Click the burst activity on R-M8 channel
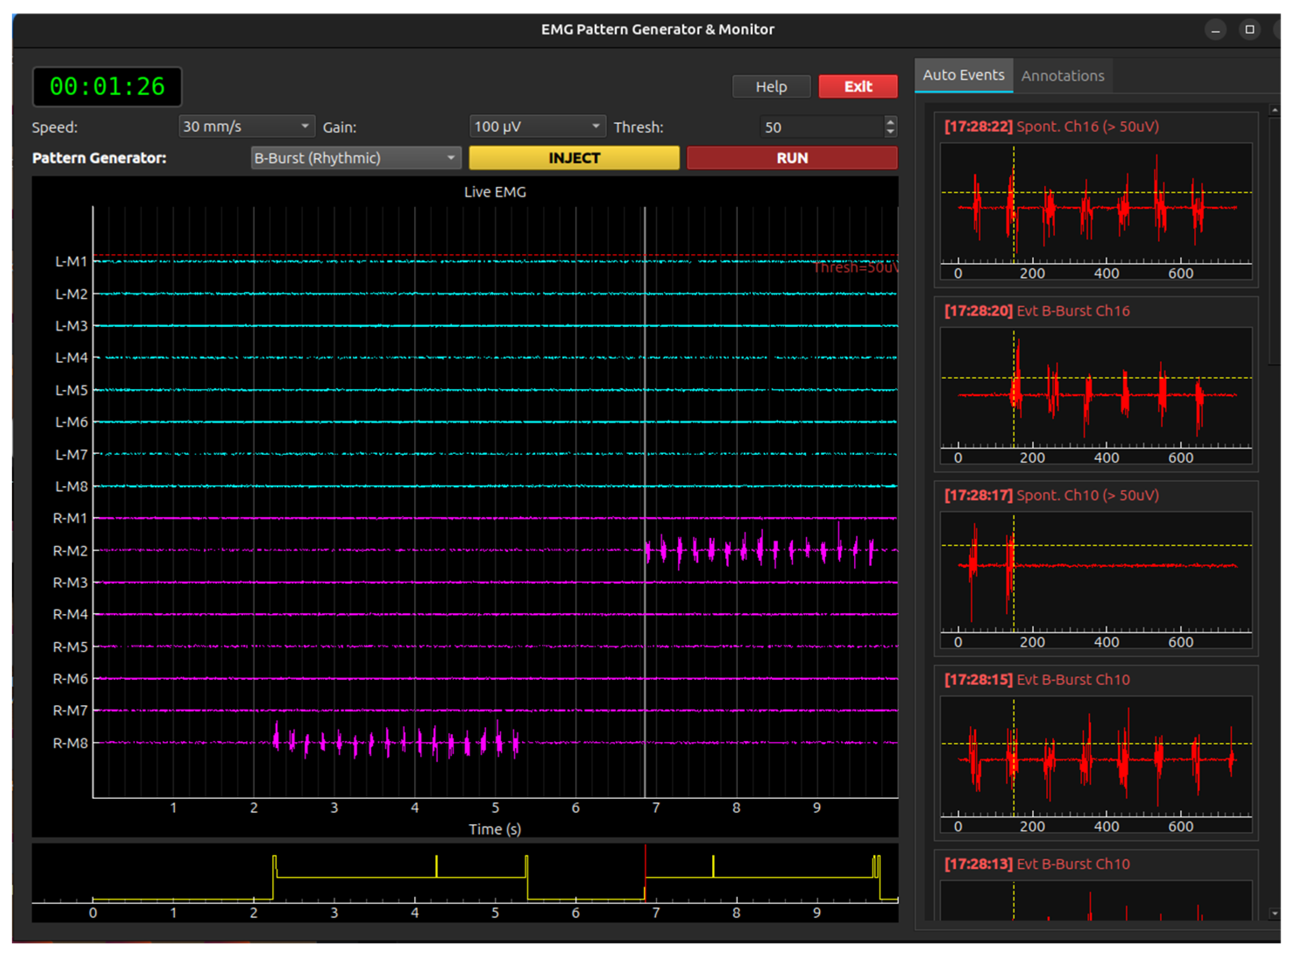The width and height of the screenshot is (1290, 956). pos(396,742)
